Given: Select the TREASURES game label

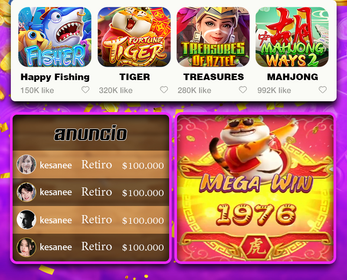Looking at the screenshot, I should coord(213,77).
